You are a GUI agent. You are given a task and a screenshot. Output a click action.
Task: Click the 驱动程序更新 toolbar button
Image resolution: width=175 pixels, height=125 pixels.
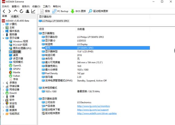(98, 11)
